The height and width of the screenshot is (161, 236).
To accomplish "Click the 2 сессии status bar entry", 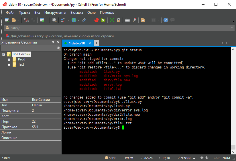I will click(x=184, y=158).
